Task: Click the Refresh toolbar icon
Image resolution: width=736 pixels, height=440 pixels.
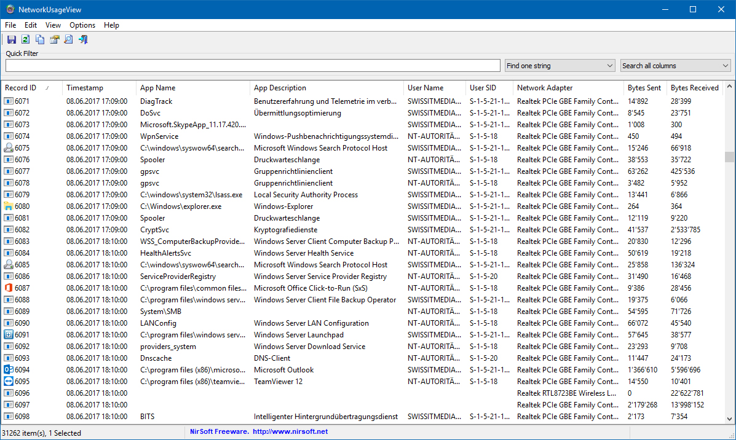Action: pos(25,40)
